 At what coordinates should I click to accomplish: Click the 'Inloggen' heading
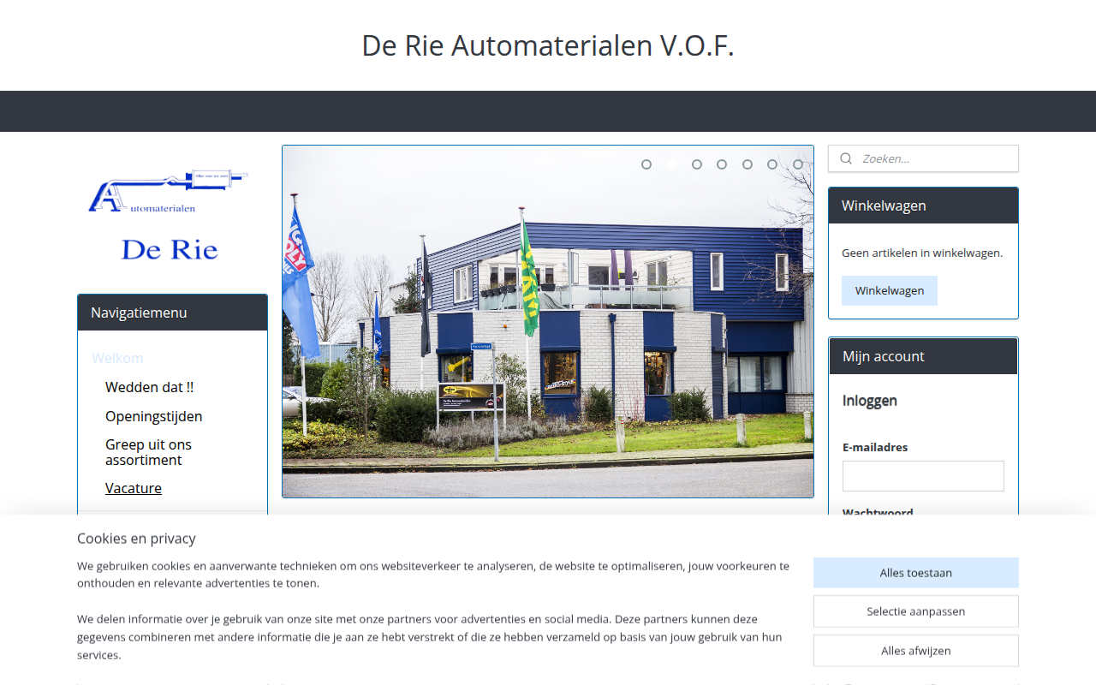click(x=870, y=401)
